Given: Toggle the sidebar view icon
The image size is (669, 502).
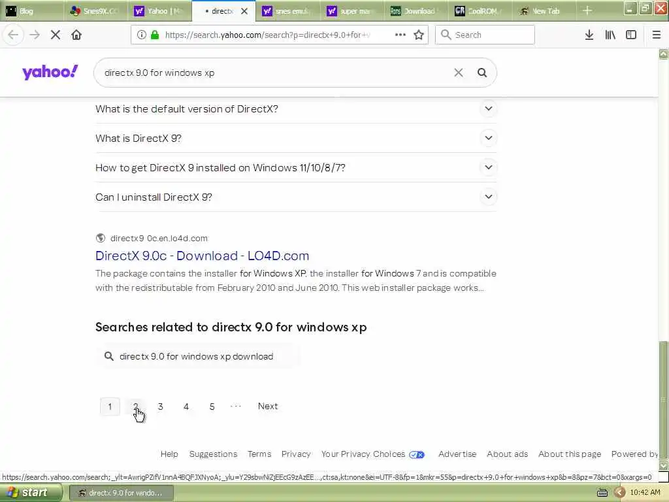Looking at the screenshot, I should pos(631,35).
